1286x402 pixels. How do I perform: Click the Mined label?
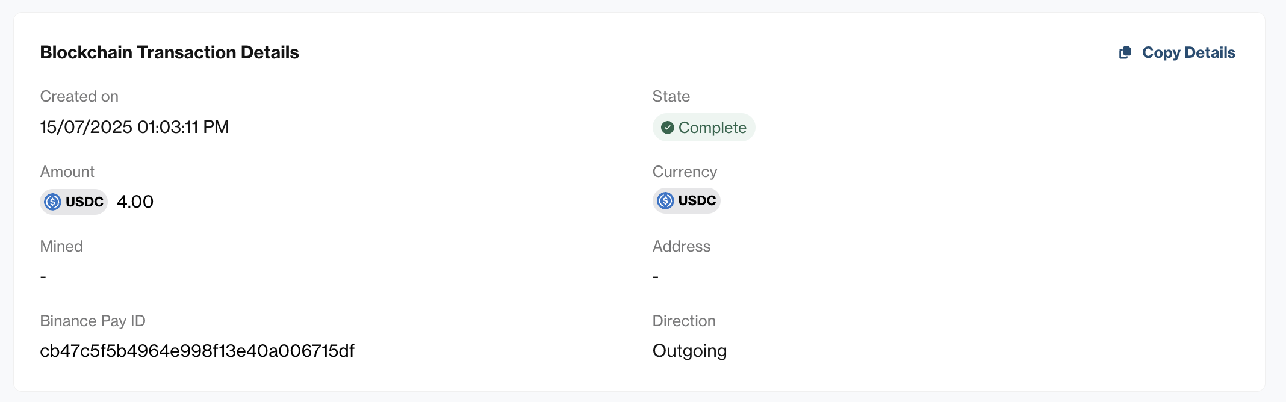click(61, 246)
